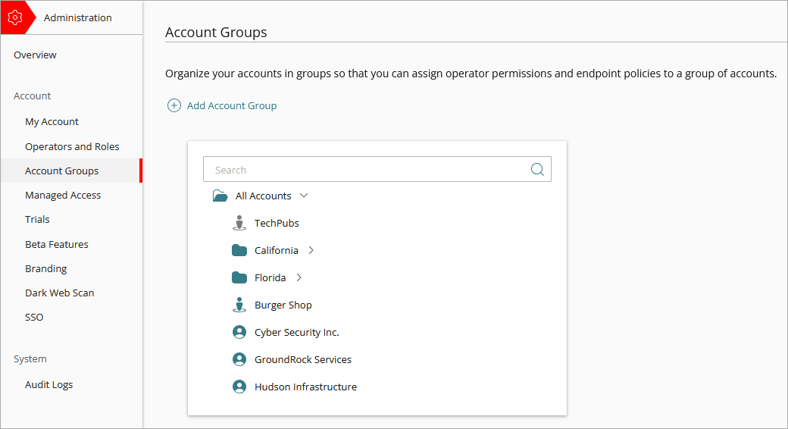Go to Managed Access page
Viewport: 788px width, 429px height.
coord(63,195)
